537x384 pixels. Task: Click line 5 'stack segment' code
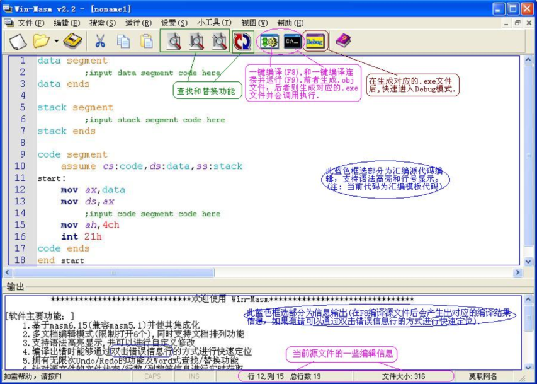point(76,107)
